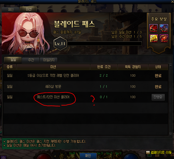Click the red lips emblem pass reward icon
The width and height of the screenshot is (174, 159).
pos(153,28)
